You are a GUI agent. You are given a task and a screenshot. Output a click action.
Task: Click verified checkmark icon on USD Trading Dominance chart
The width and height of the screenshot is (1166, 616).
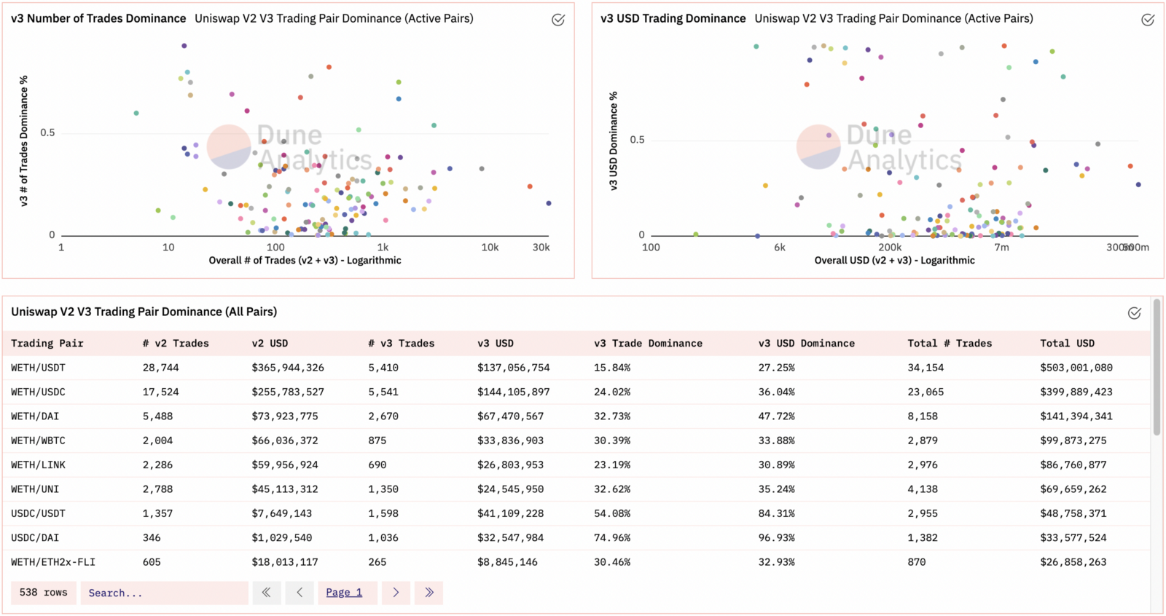(1148, 20)
